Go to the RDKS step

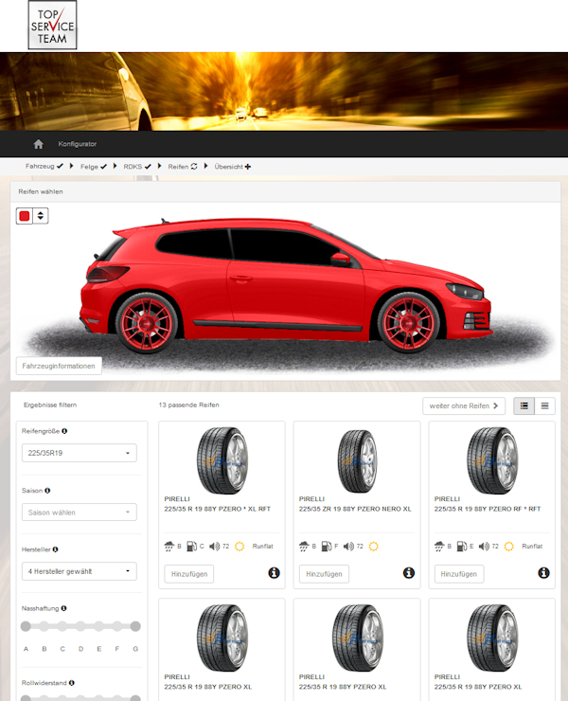point(137,167)
